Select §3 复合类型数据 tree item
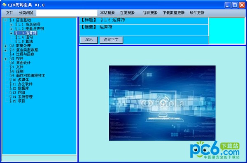Viewport: 247px width, 163px height. (23, 50)
